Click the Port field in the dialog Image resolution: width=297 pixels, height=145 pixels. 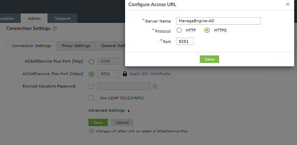[x=185, y=41]
